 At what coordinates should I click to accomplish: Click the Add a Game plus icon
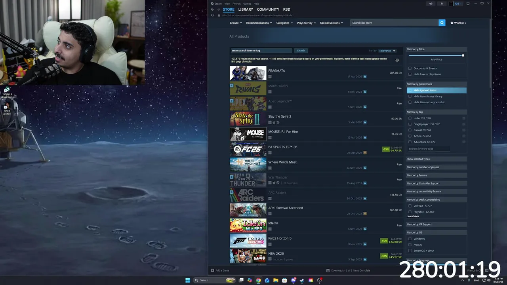[212, 270]
